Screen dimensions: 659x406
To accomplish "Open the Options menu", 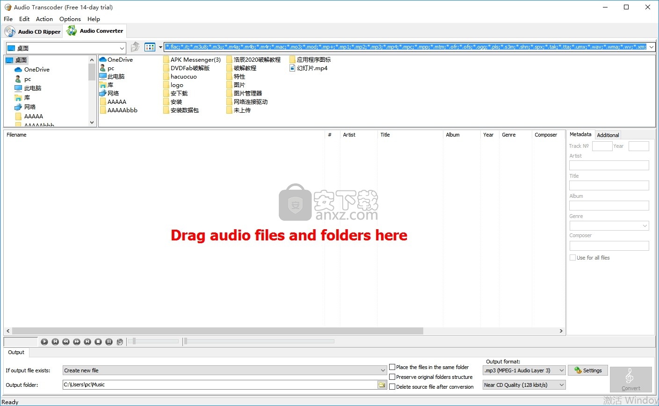I will (70, 19).
